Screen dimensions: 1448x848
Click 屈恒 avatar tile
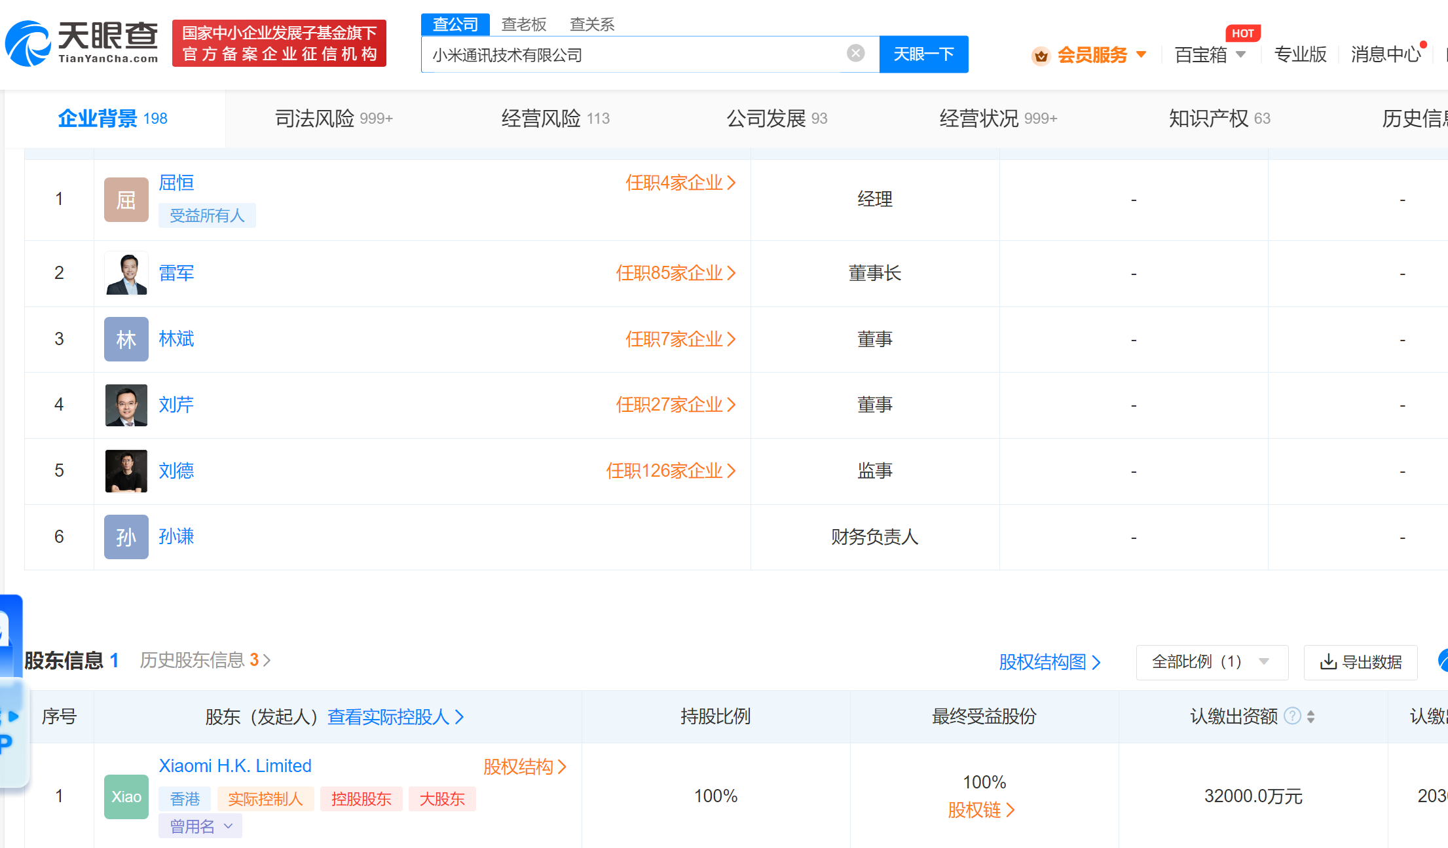pyautogui.click(x=126, y=200)
